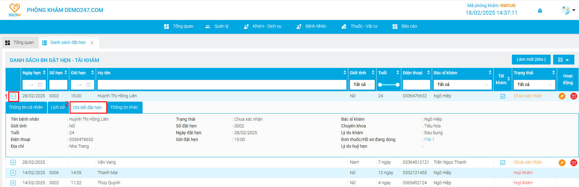Close the Danh sách đặt hẹn tab
The width and height of the screenshot is (579, 187).
(x=92, y=43)
